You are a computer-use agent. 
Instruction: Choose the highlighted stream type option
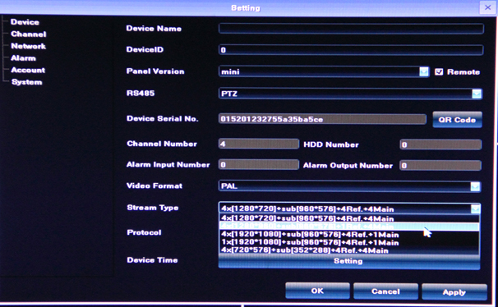[348, 227]
